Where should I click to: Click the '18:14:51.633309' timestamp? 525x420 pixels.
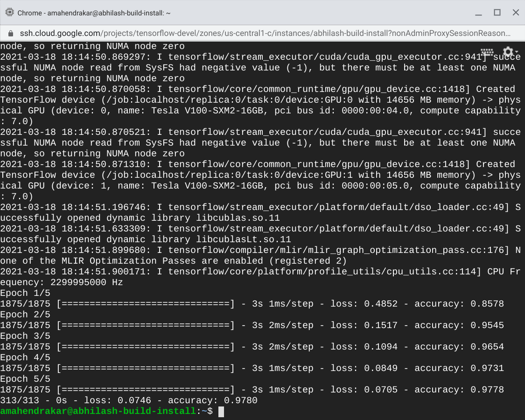(x=104, y=228)
